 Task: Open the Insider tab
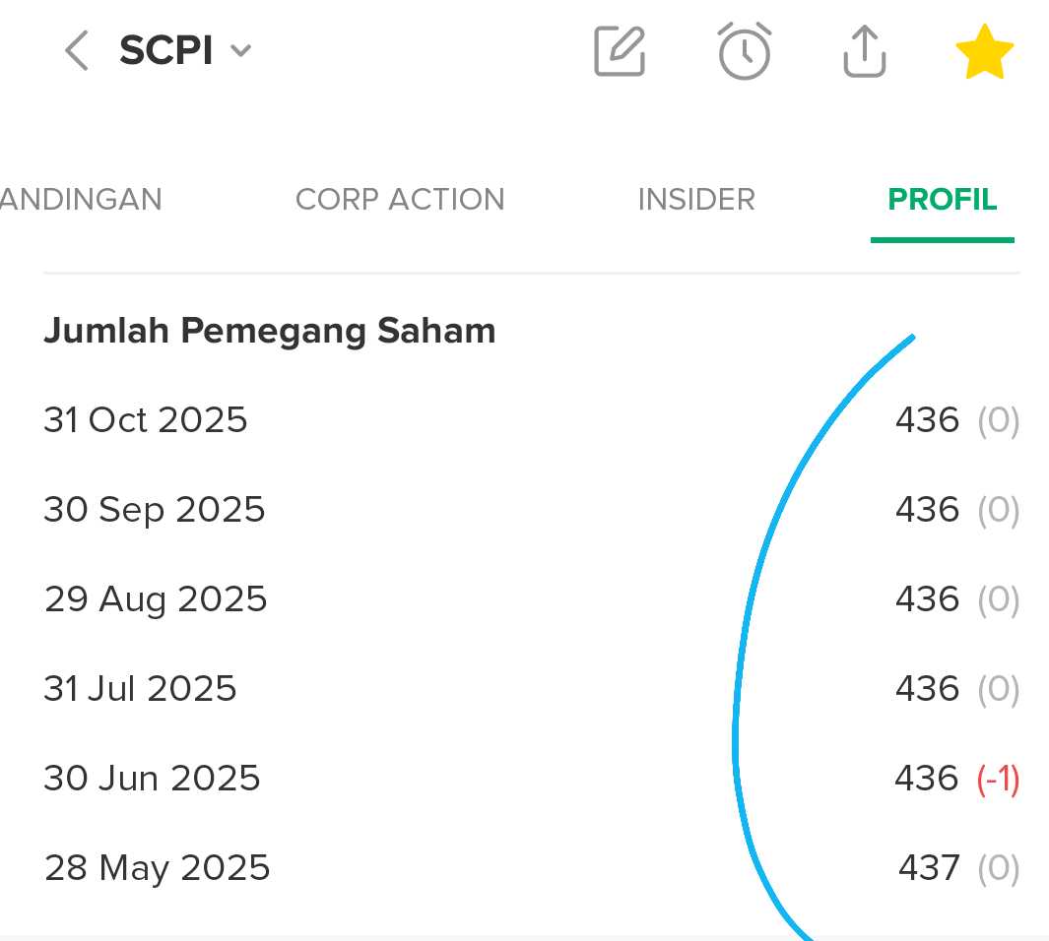(x=696, y=200)
